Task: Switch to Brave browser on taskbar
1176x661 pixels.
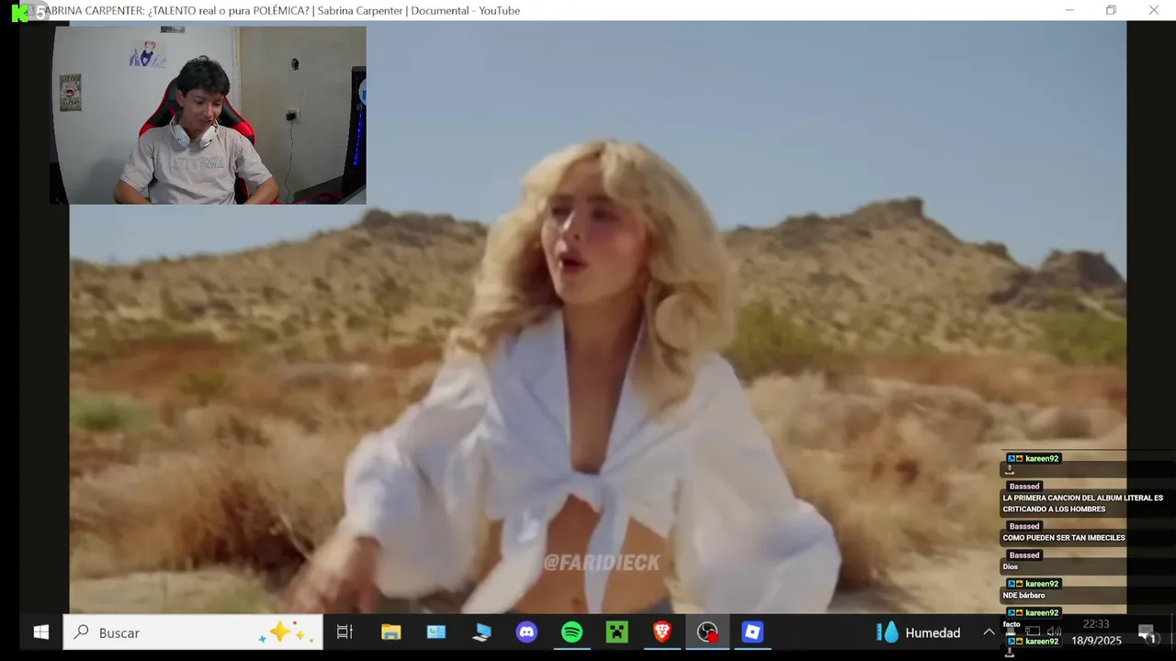Action: (x=661, y=633)
